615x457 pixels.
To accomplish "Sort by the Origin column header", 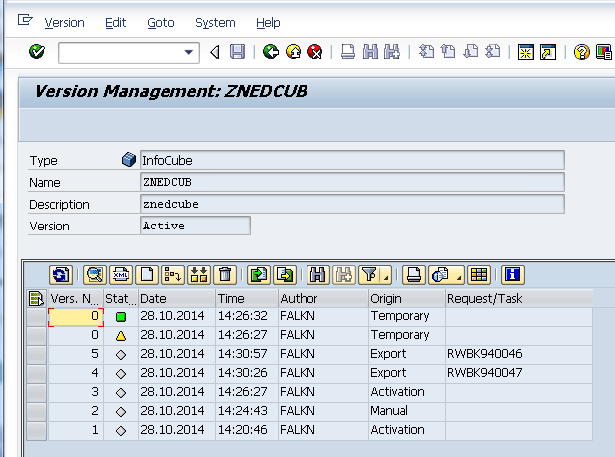I will (x=405, y=298).
